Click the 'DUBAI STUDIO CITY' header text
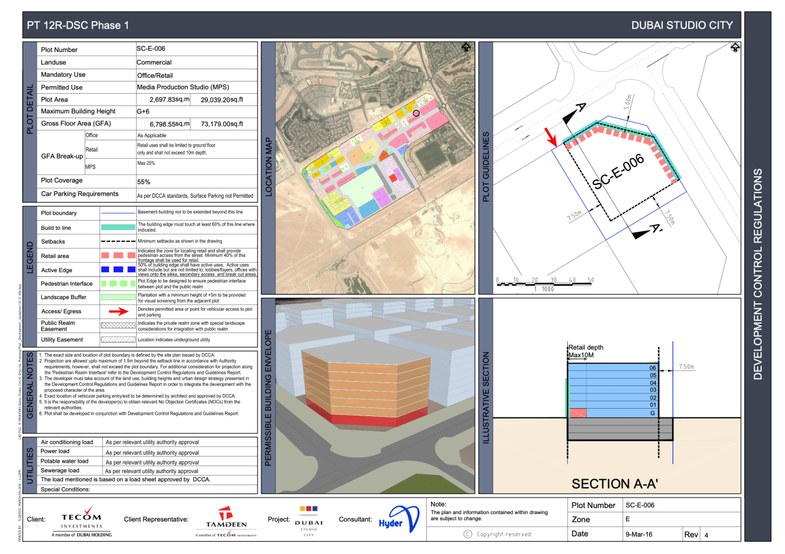The height and width of the screenshot is (554, 785). [x=682, y=26]
